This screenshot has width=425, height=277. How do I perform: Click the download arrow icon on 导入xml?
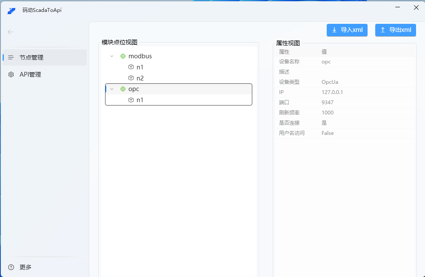[x=334, y=30]
